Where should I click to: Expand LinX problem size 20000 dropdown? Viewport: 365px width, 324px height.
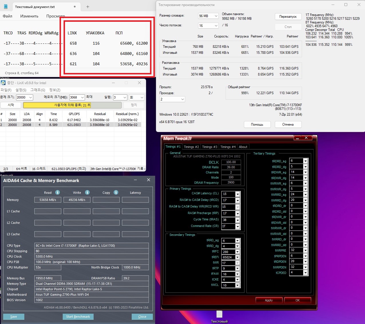point(30,97)
